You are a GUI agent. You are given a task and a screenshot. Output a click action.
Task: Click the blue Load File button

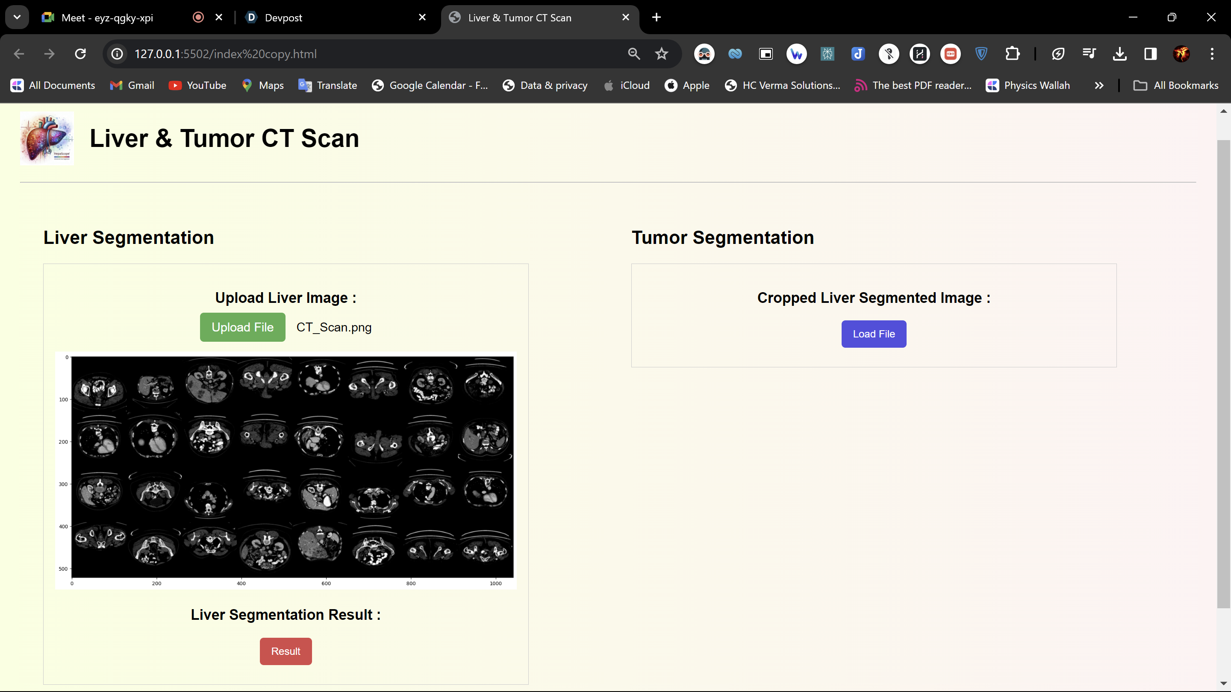pos(874,334)
